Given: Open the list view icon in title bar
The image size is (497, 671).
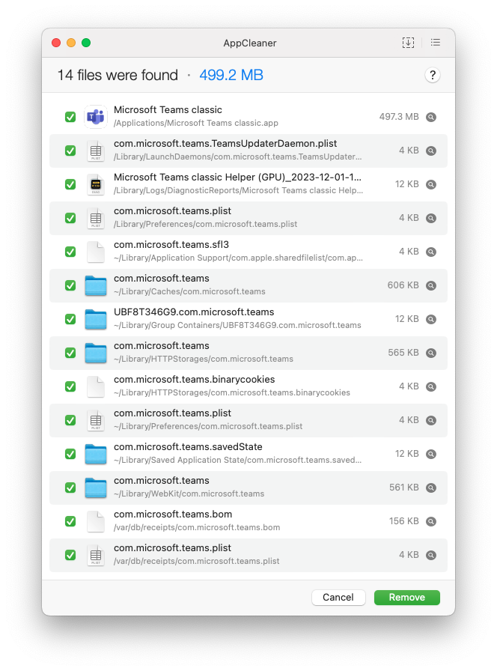Looking at the screenshot, I should (x=436, y=43).
